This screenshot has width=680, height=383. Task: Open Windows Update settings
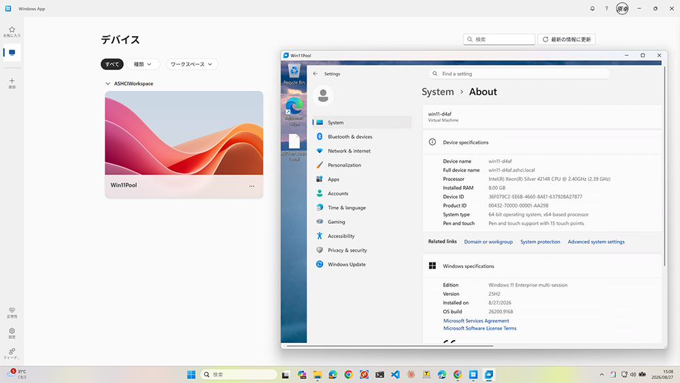pos(362,264)
